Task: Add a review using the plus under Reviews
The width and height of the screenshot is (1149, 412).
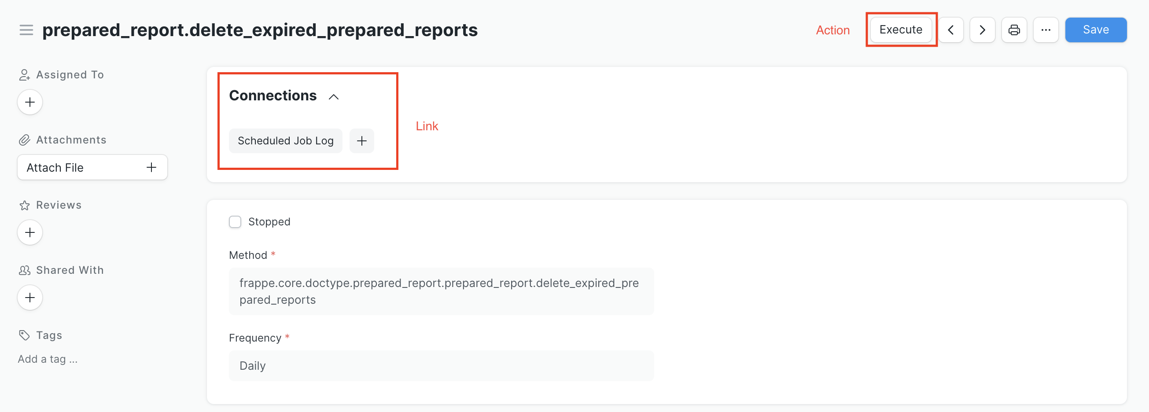Action: (29, 232)
